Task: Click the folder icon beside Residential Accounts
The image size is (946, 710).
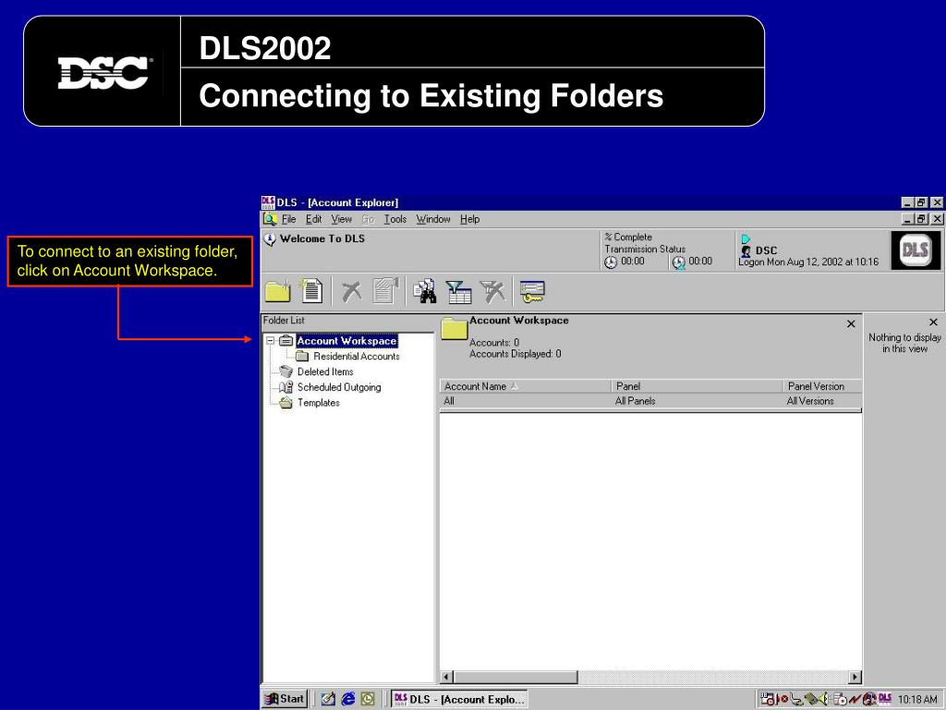Action: 302,356
